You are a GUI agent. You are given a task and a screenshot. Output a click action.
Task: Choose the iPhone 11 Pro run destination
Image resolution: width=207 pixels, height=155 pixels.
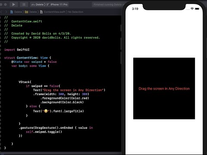(57, 5)
